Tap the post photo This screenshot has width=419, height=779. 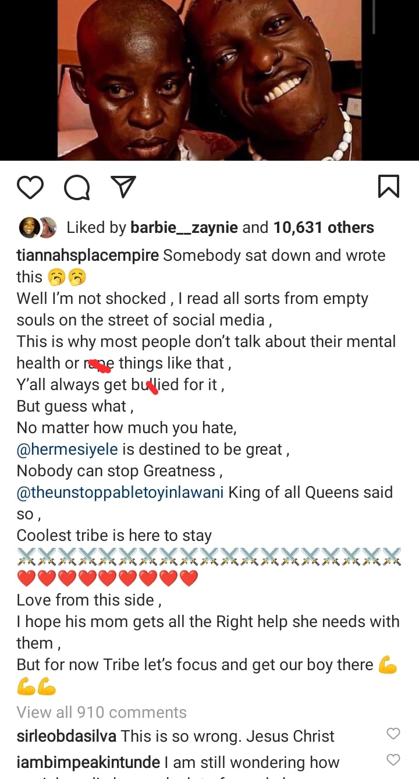tap(210, 80)
